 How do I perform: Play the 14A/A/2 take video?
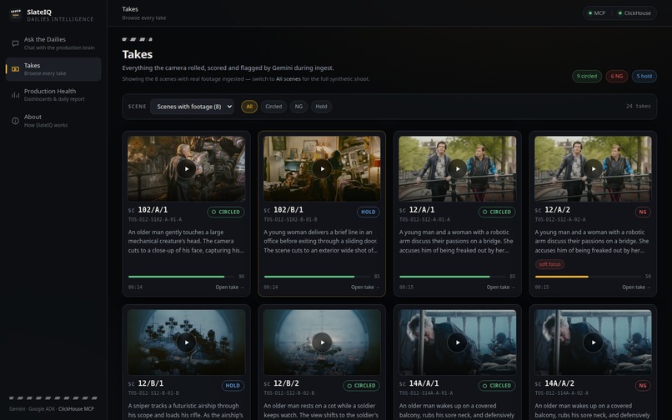[593, 342]
